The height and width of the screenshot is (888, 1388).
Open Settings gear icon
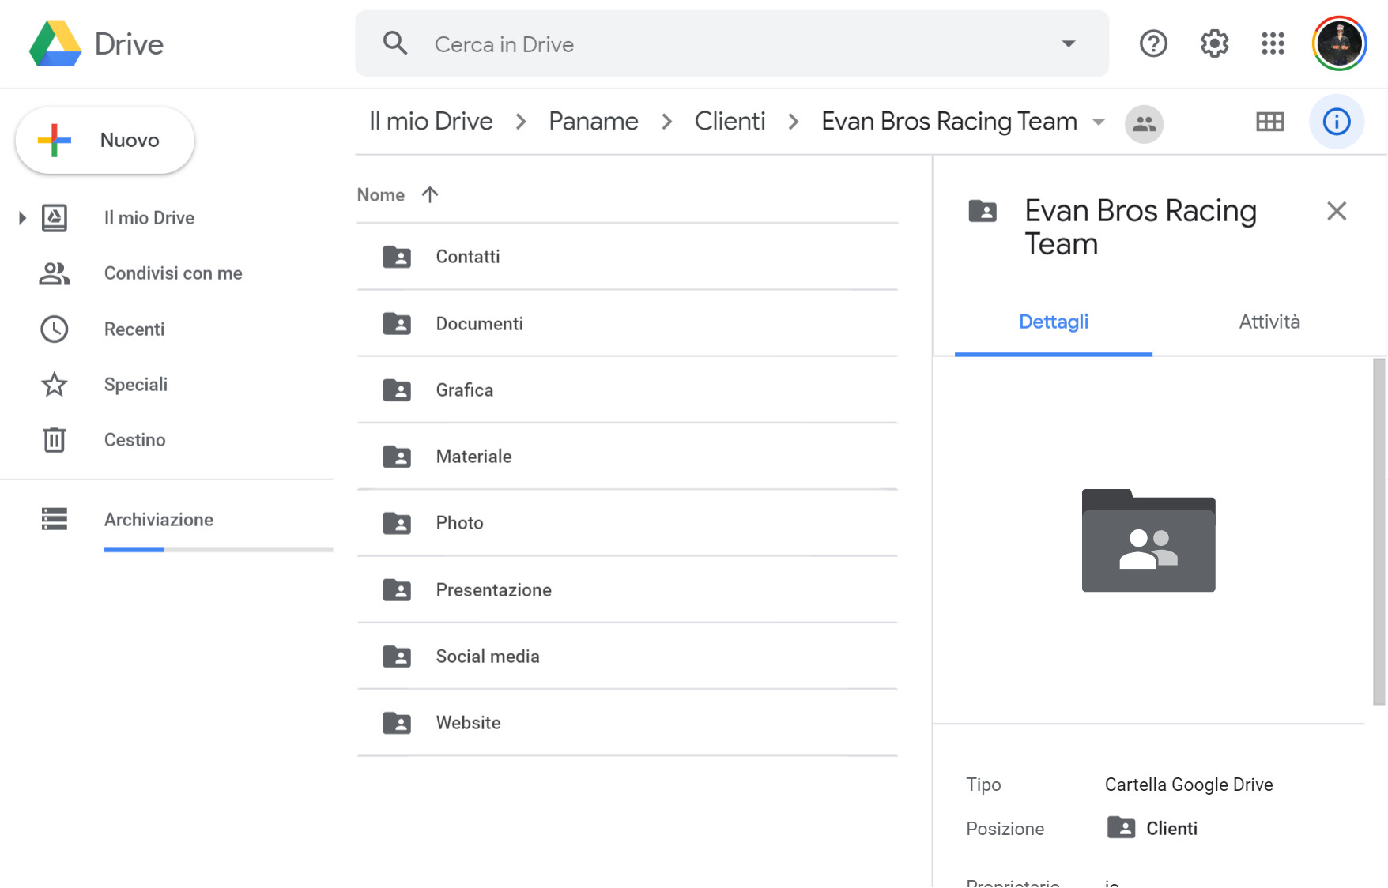tap(1214, 43)
